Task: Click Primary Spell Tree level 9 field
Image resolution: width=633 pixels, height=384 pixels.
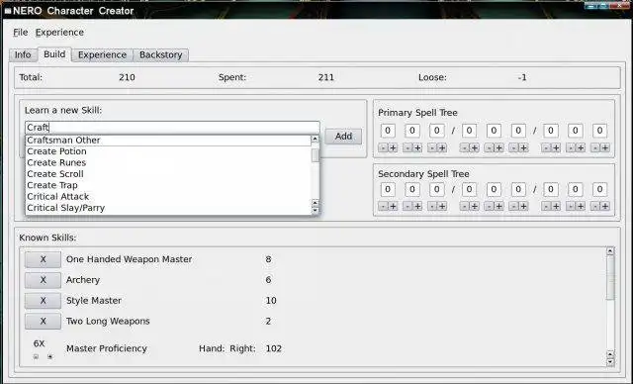Action: click(599, 131)
